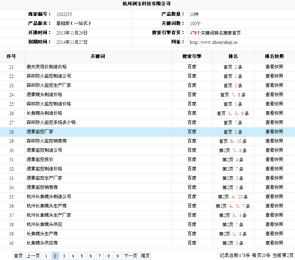Select the 2013年11月26日 opening date
Viewport: 295px width, 260px height.
click(x=72, y=33)
